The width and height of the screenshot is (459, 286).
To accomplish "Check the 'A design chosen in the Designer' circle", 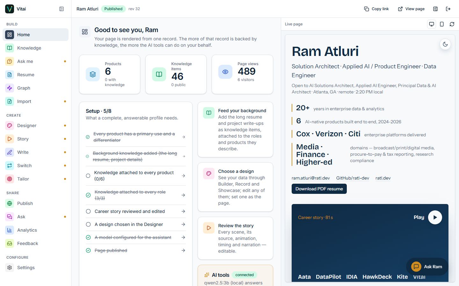I will [88, 224].
